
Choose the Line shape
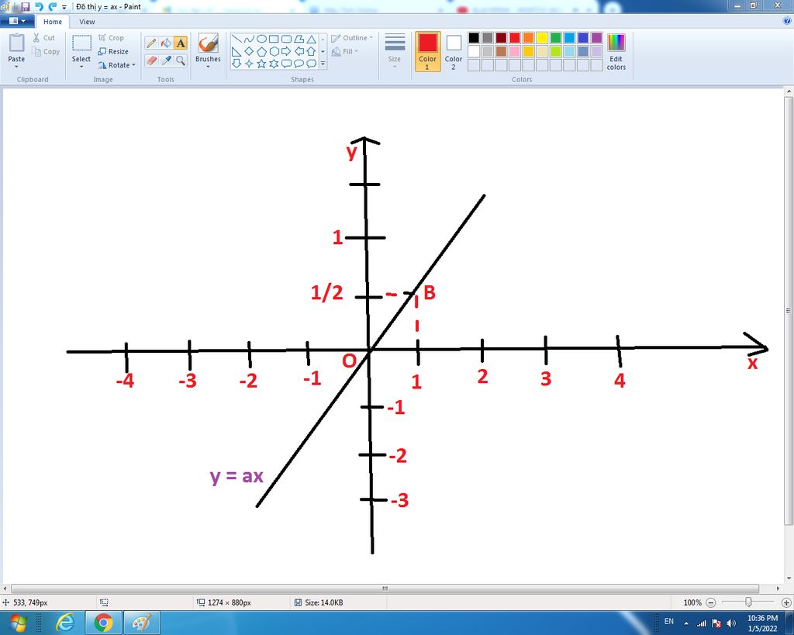[236, 39]
